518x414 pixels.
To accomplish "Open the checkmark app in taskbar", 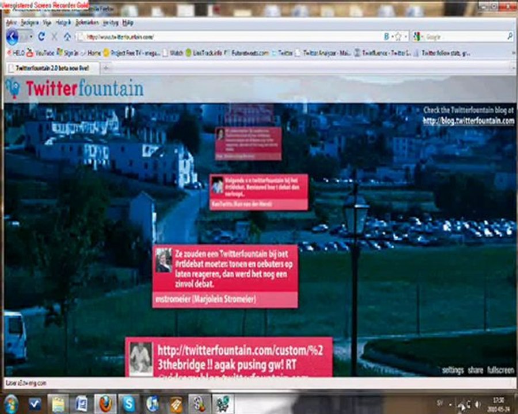I will [x=35, y=404].
